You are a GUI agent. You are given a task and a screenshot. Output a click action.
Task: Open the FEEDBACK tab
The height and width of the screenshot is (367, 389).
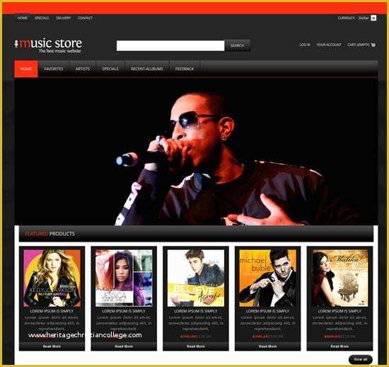click(185, 69)
